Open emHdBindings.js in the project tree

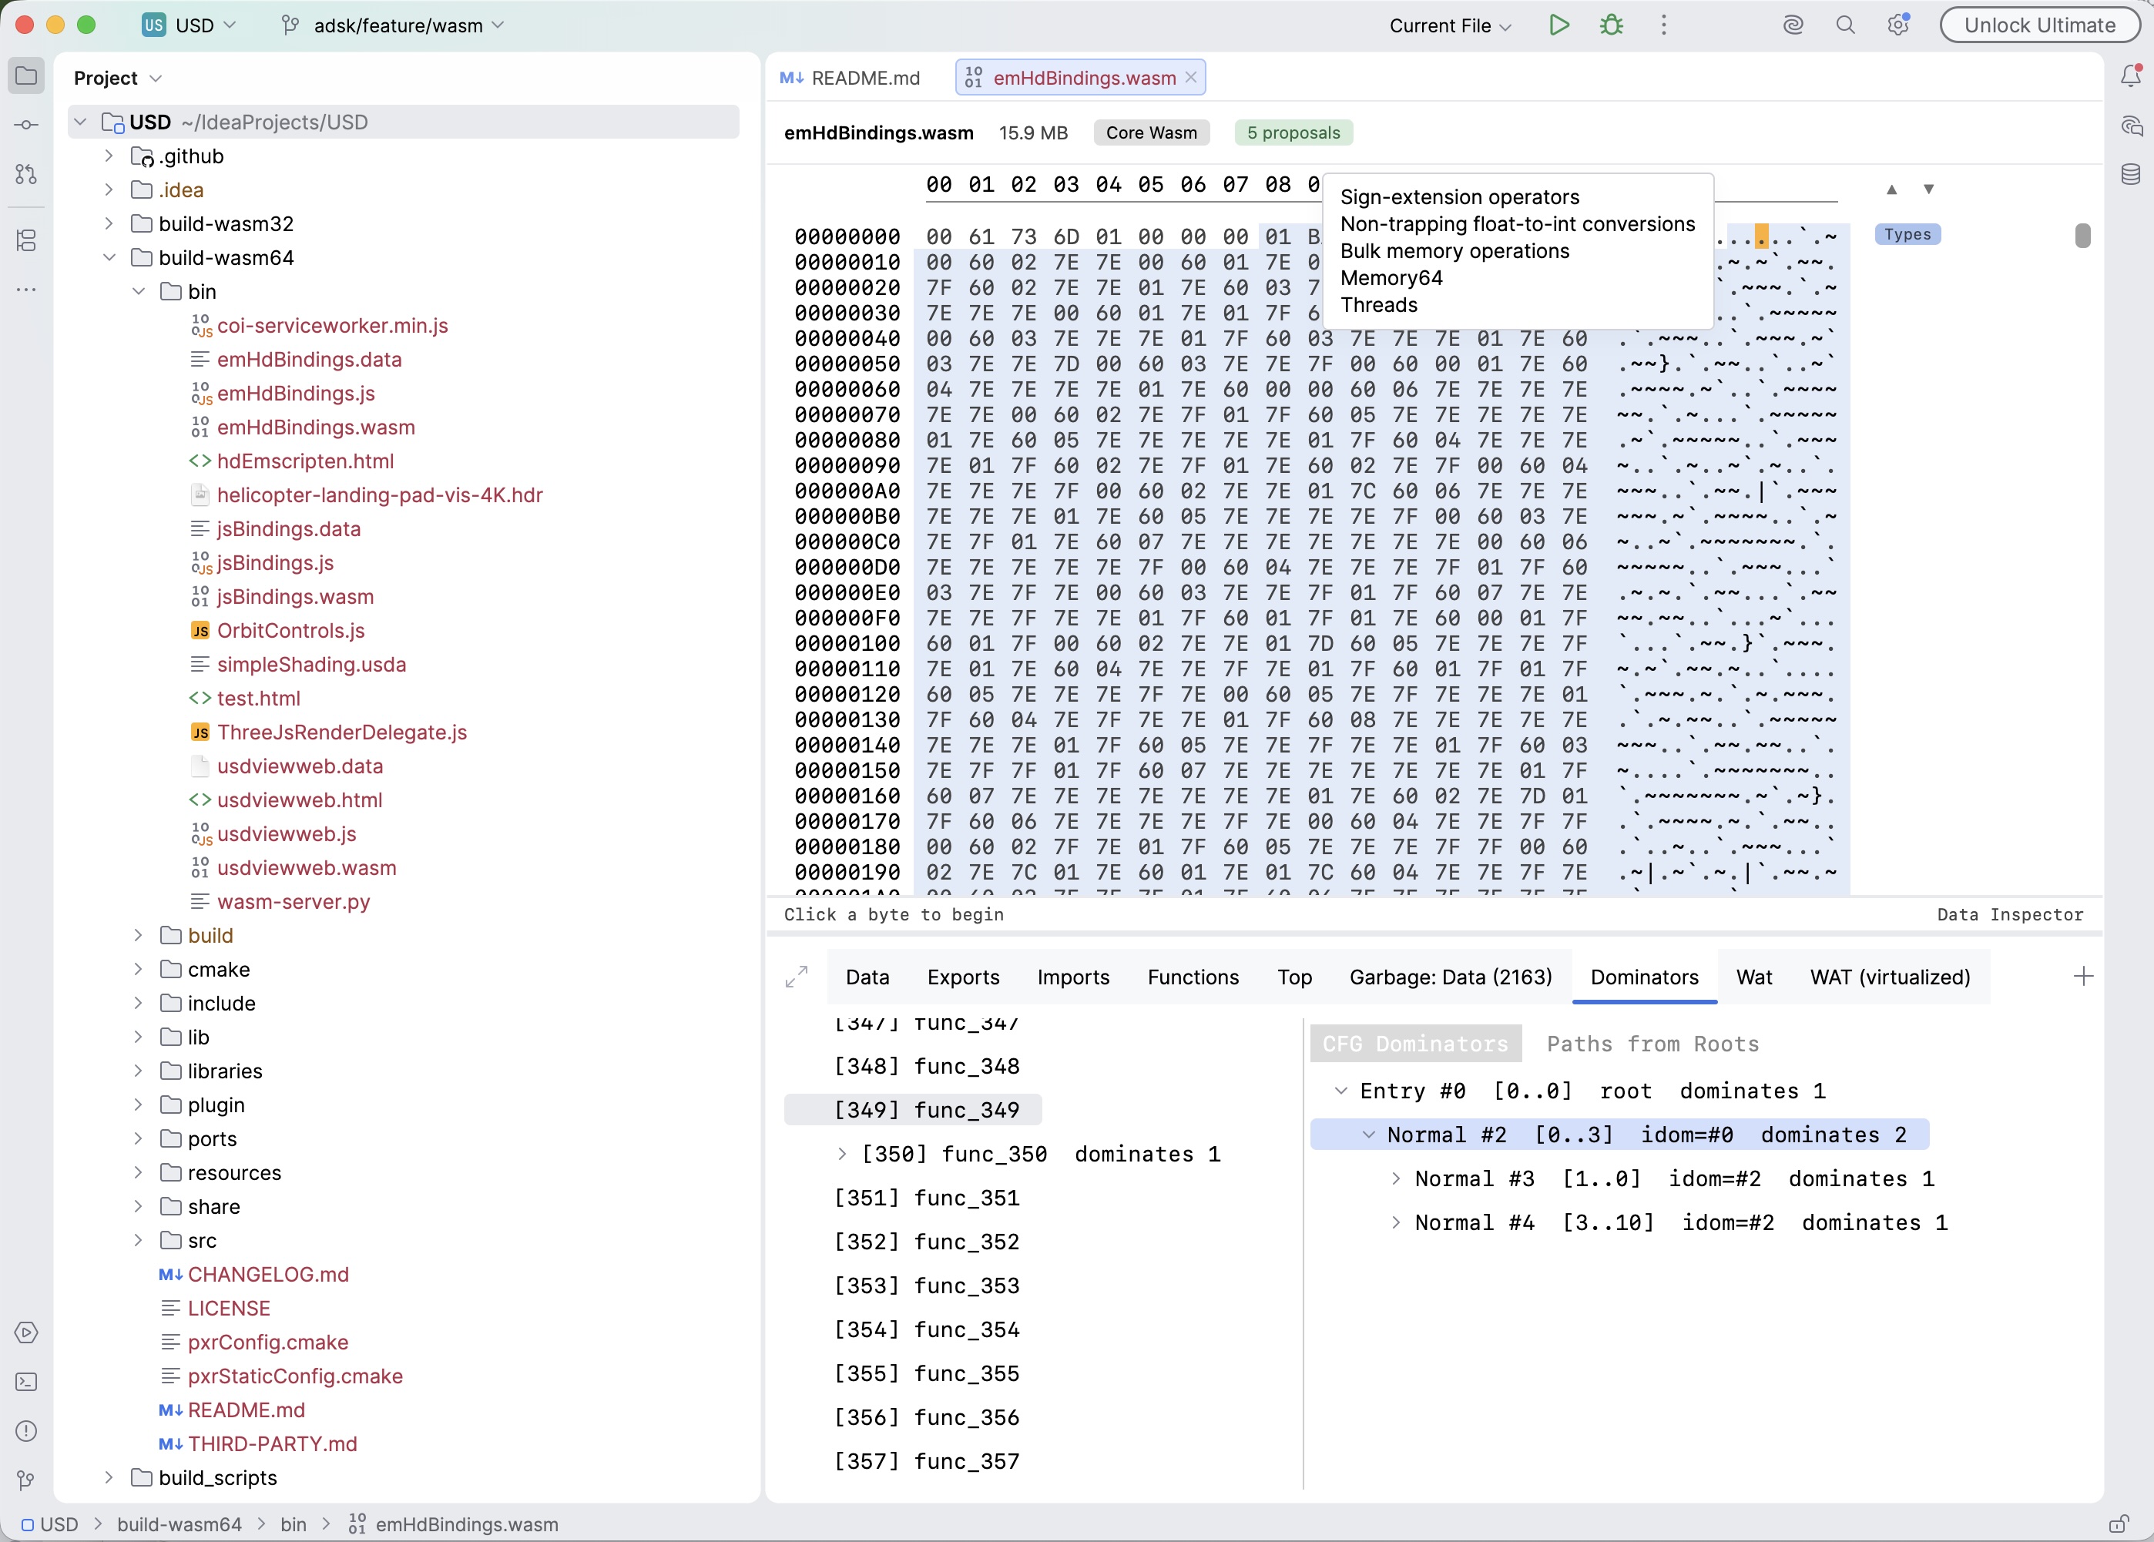click(x=295, y=394)
